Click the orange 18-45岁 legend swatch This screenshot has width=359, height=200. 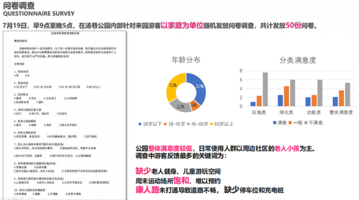(x=165, y=124)
